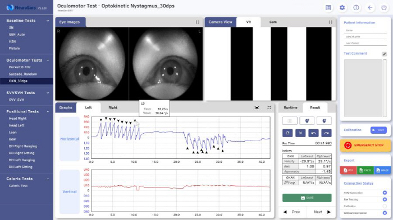The height and width of the screenshot is (220, 393).
Task: Click Vertical graph label
Action: [70, 192]
